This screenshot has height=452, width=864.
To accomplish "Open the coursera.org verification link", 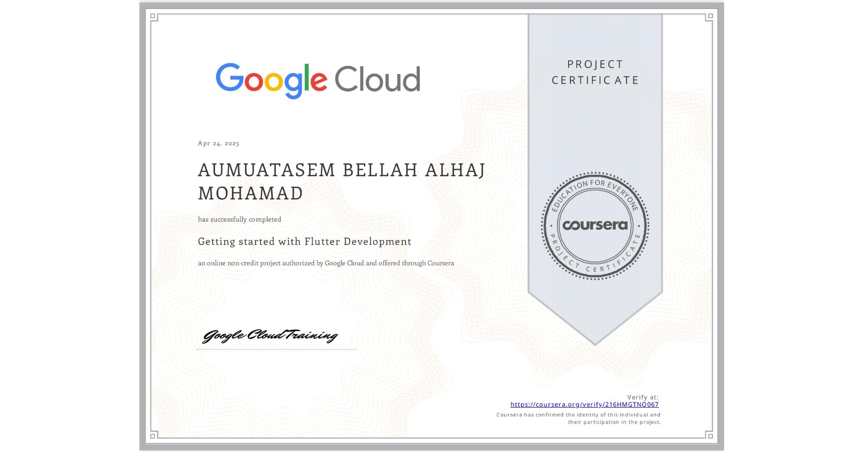I will (x=584, y=404).
